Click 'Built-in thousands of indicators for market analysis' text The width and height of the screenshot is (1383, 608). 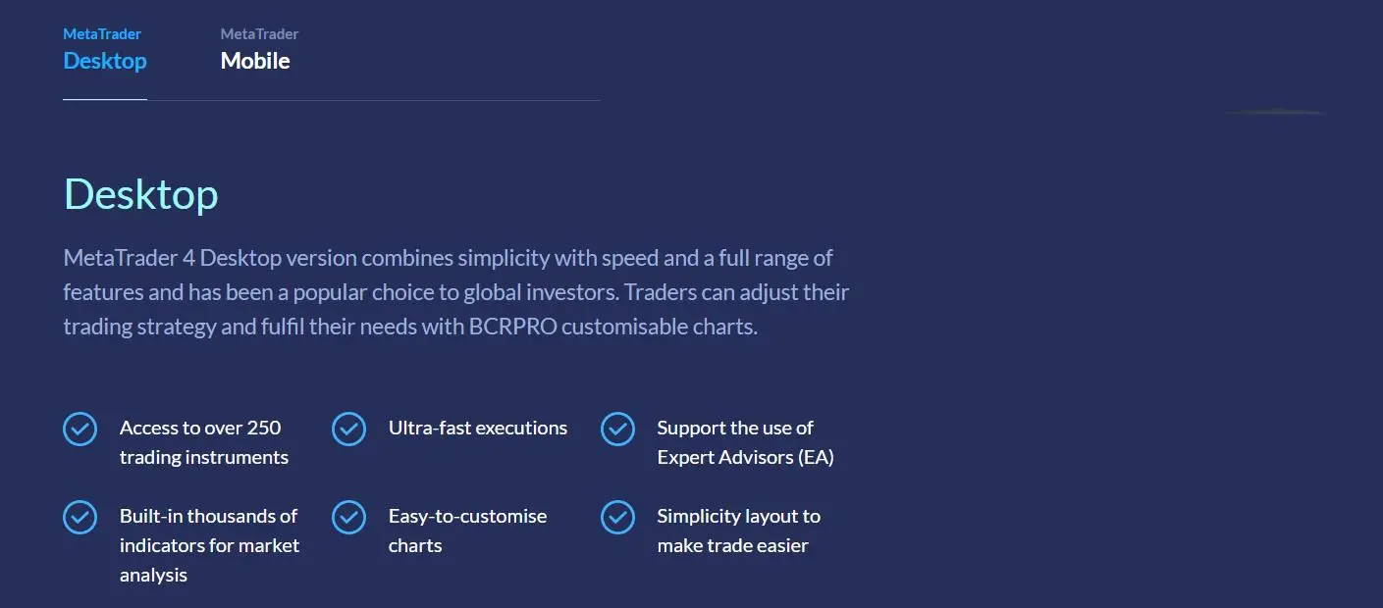pyautogui.click(x=210, y=545)
